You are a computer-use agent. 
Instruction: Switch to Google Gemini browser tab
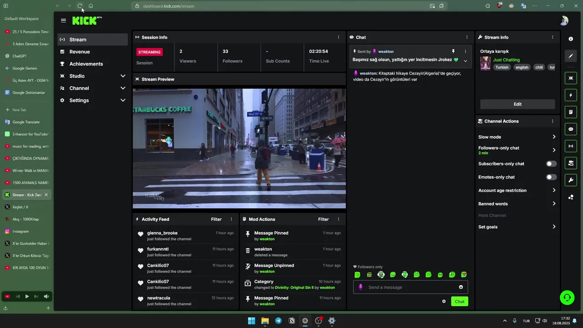(26, 68)
